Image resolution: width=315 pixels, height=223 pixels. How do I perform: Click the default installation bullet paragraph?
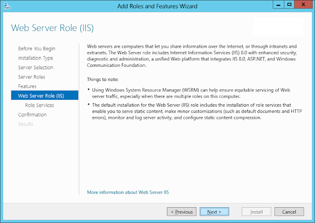[197, 111]
